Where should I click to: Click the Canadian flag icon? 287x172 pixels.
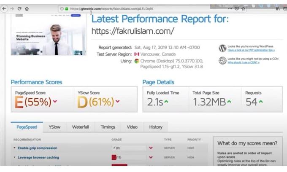click(137, 54)
